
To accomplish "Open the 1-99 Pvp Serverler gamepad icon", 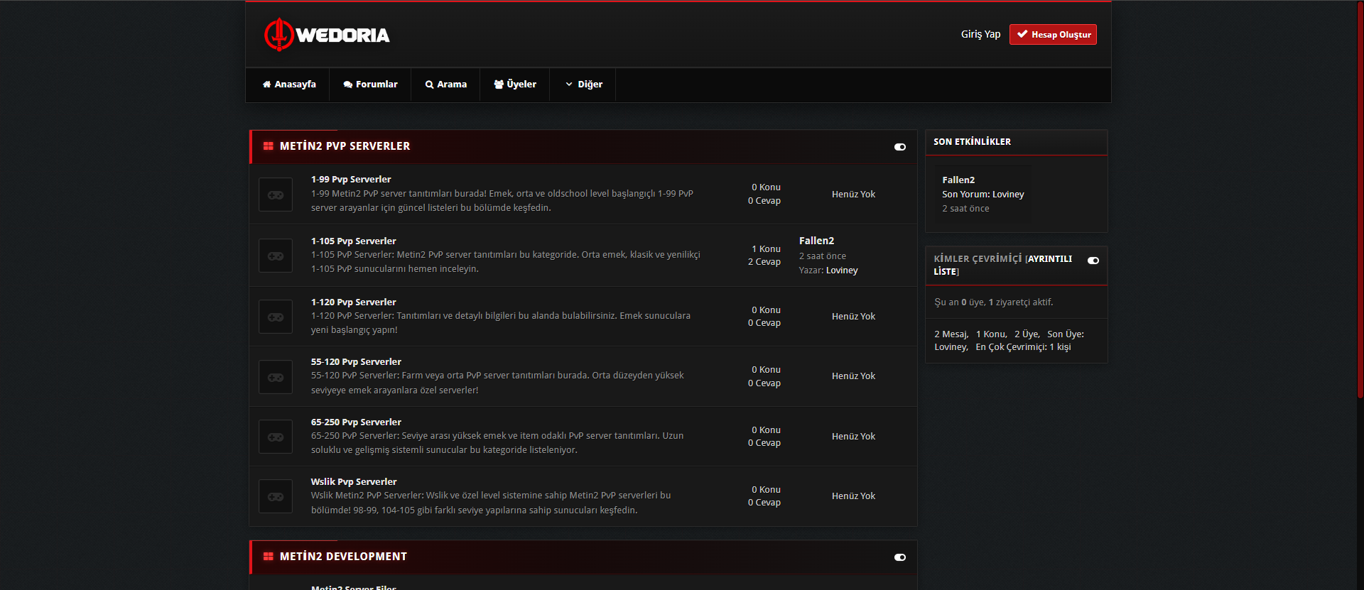I will point(276,195).
